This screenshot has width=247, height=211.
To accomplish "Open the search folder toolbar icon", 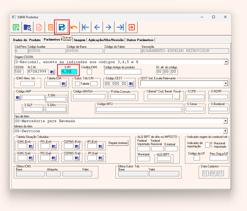I will (x=28, y=27).
